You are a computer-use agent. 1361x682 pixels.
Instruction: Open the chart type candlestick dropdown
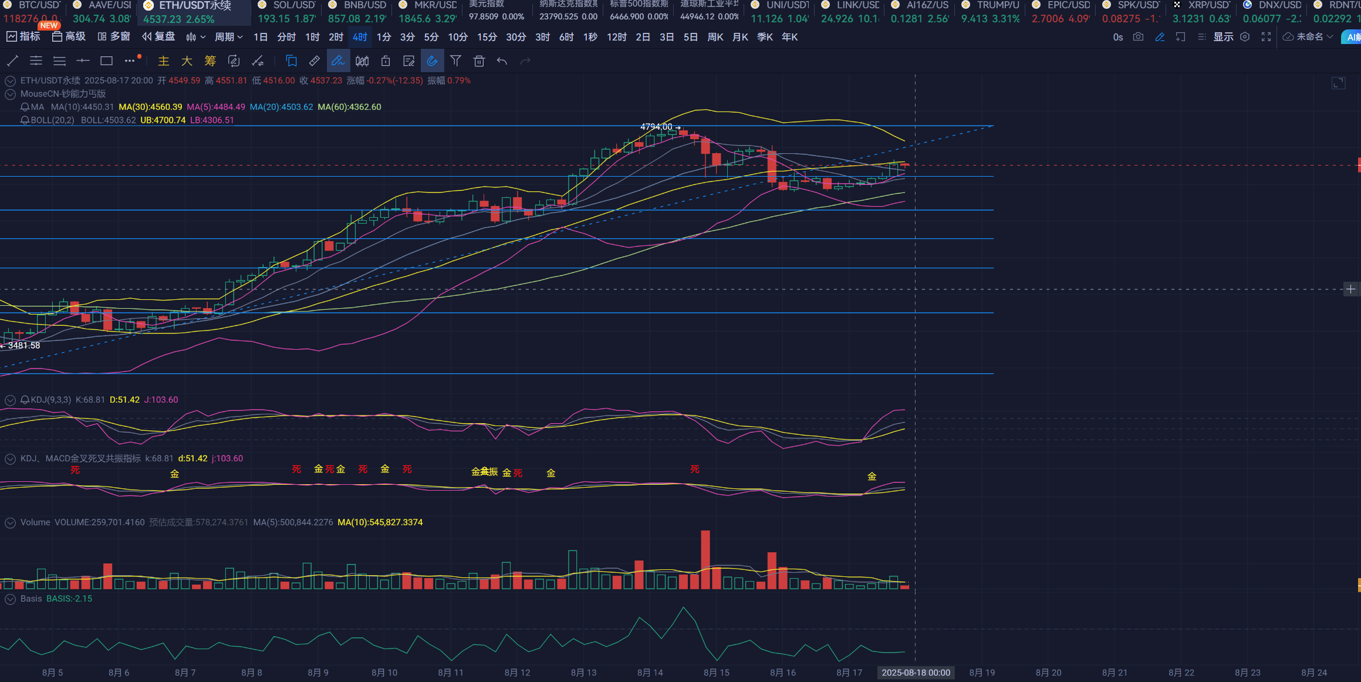pyautogui.click(x=195, y=37)
